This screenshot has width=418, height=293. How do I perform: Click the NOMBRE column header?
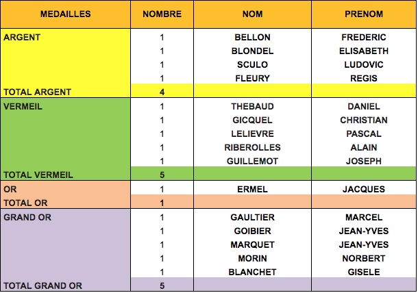pos(162,14)
